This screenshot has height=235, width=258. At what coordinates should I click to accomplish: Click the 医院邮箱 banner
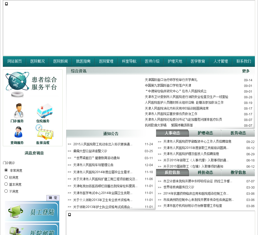point(32,229)
